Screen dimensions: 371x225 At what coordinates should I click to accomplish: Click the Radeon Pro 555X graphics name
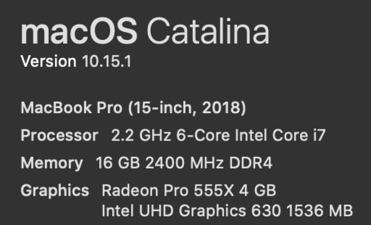[168, 191]
